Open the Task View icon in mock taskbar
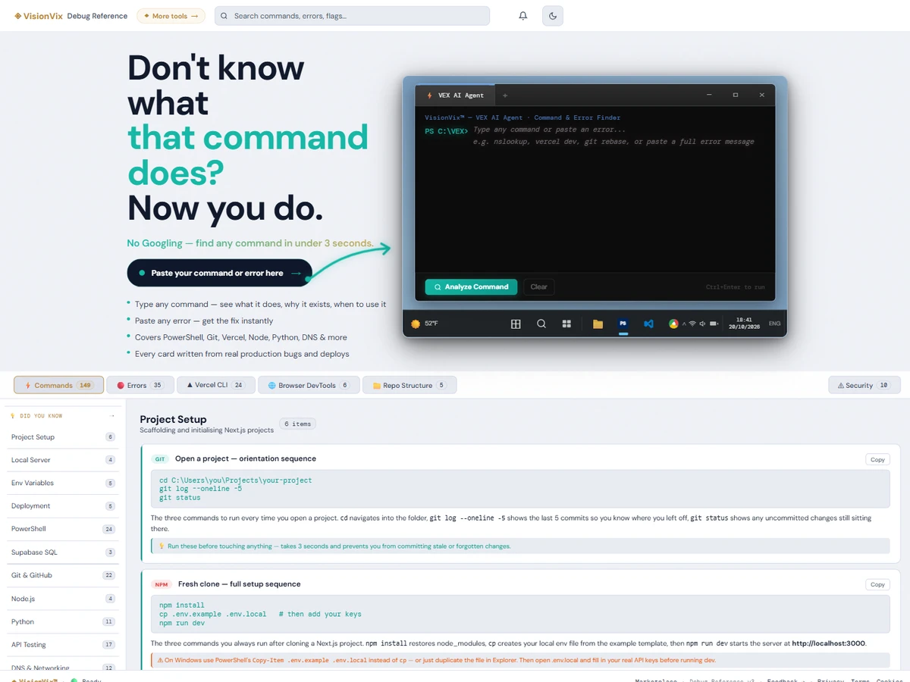The height and width of the screenshot is (682, 910). pyautogui.click(x=566, y=324)
